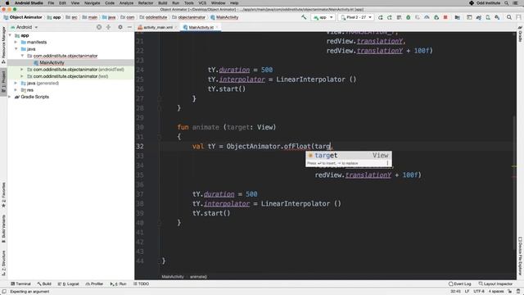Open the VCS menu
This screenshot has width=524, height=295.
point(202,3)
